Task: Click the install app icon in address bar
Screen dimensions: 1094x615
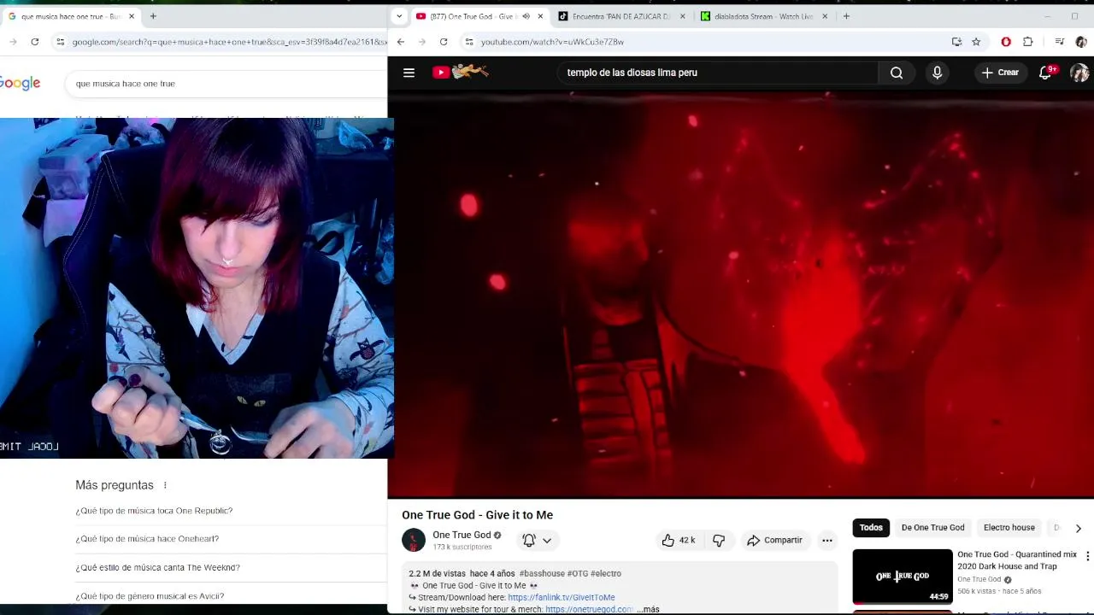Action: 956,42
